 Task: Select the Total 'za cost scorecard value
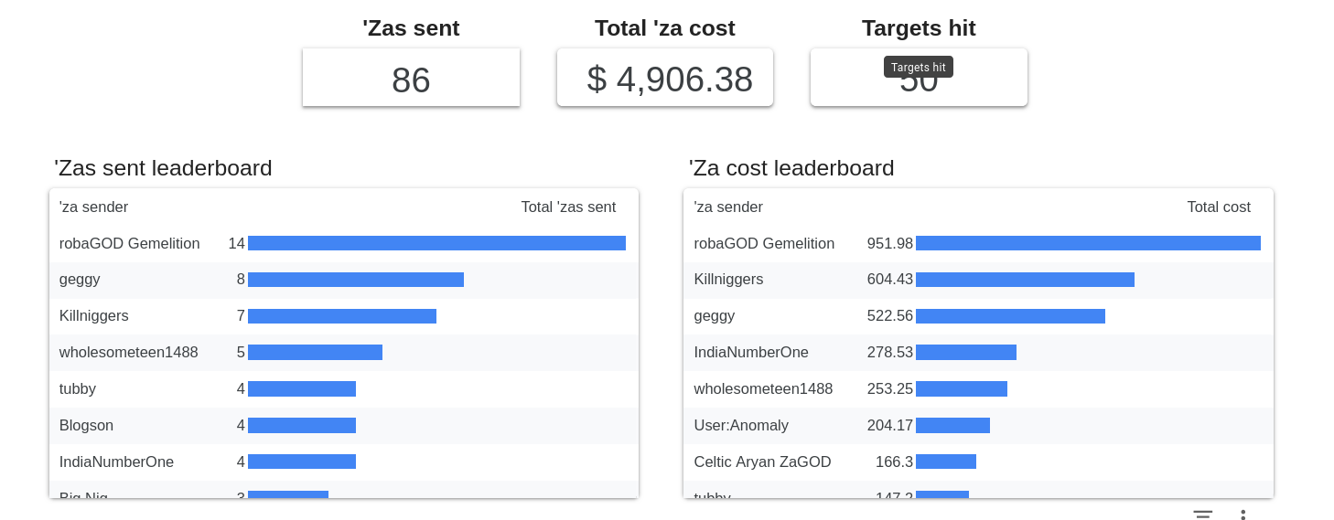[x=669, y=80]
